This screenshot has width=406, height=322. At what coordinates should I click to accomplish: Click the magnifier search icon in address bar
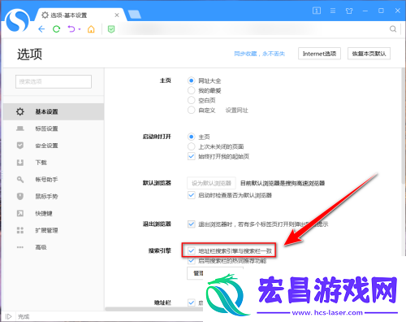[393, 28]
